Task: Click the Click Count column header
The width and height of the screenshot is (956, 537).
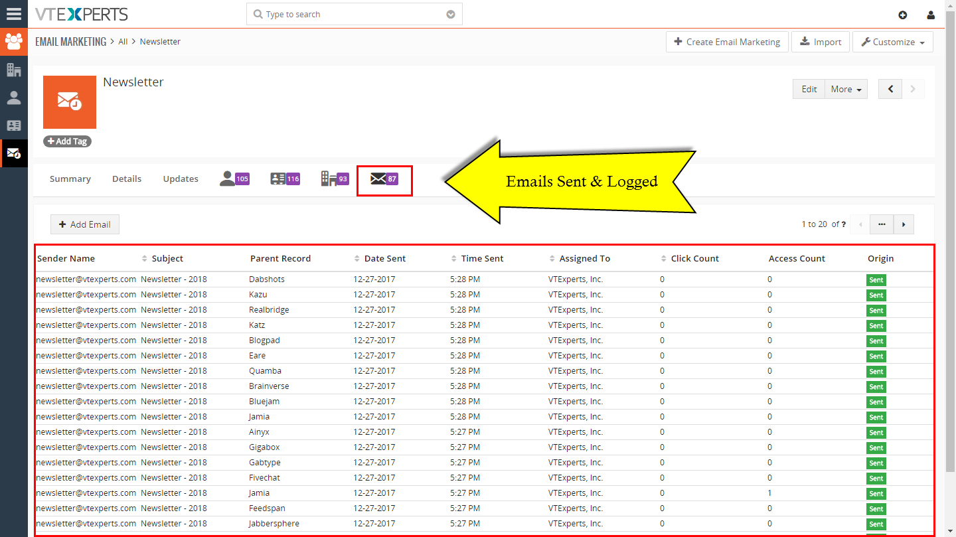Action: point(695,258)
